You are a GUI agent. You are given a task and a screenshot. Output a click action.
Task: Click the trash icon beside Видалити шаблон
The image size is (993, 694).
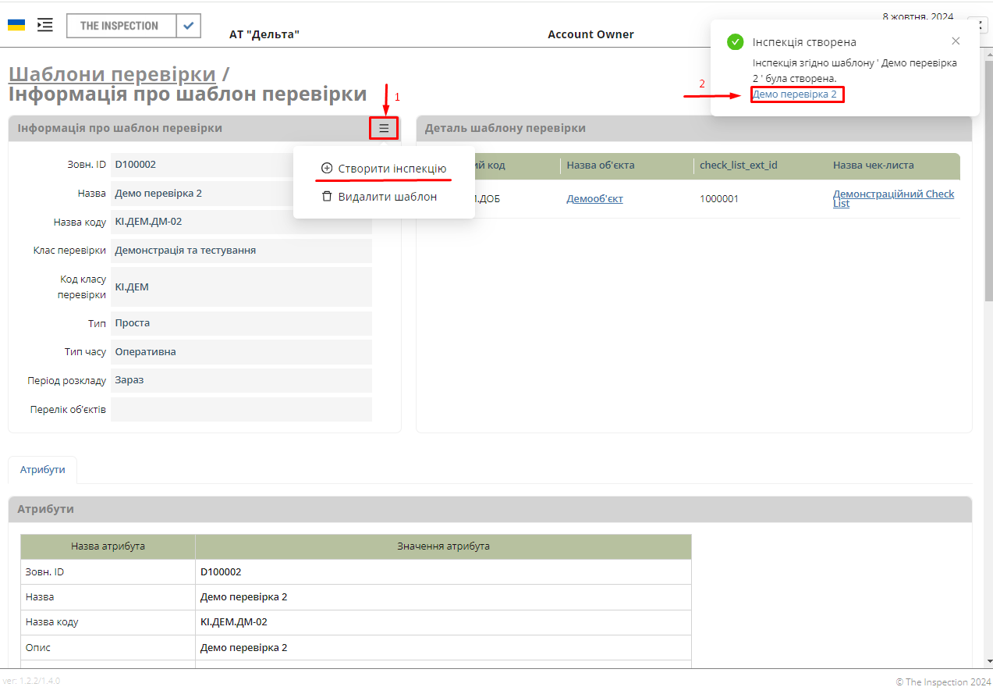pyautogui.click(x=327, y=196)
